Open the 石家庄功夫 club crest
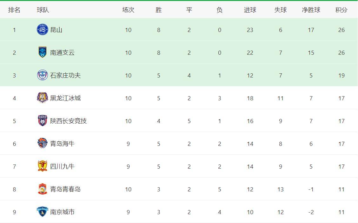Viewport: 358px width, 223px height. pyautogui.click(x=43, y=75)
